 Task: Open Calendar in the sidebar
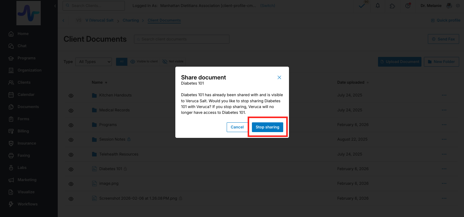26,95
